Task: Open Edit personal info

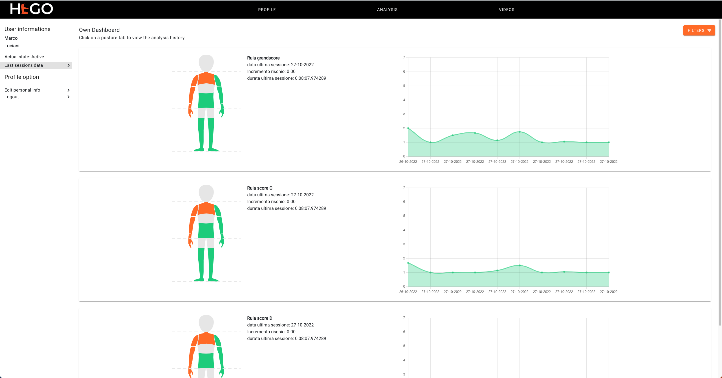Action: pos(23,90)
